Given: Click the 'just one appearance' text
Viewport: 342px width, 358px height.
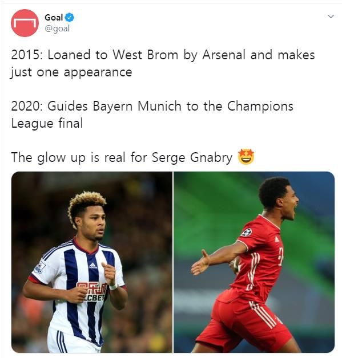Looking at the screenshot, I should tap(71, 72).
